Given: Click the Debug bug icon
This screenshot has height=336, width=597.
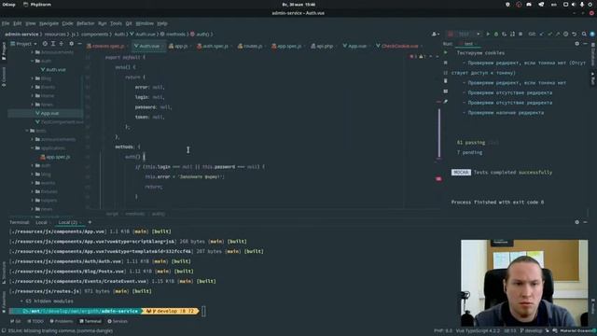Looking at the screenshot, I should tap(495, 34).
